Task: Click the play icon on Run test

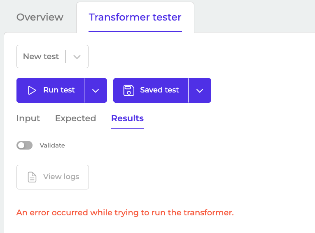Action: tap(32, 90)
